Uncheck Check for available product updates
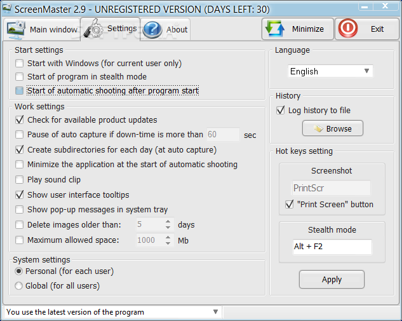This screenshot has height=321, width=402. pyautogui.click(x=19, y=120)
